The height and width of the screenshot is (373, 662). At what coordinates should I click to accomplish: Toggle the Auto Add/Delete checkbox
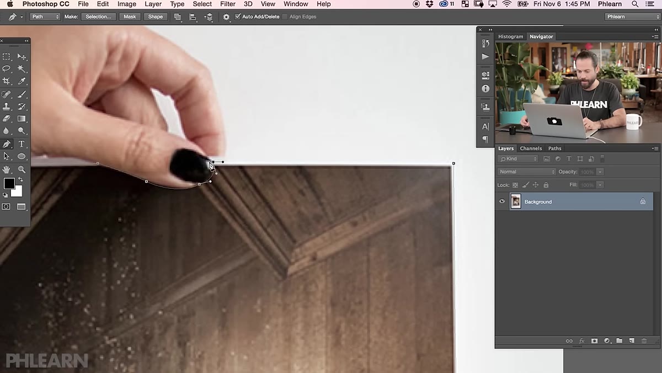tap(238, 17)
